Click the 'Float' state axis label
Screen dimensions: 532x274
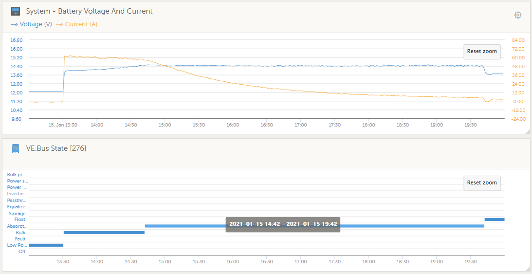(19, 219)
